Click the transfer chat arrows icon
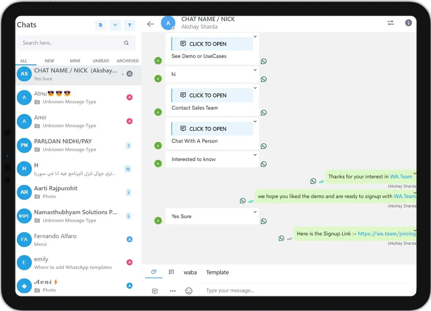This screenshot has width=431, height=311. point(390,23)
